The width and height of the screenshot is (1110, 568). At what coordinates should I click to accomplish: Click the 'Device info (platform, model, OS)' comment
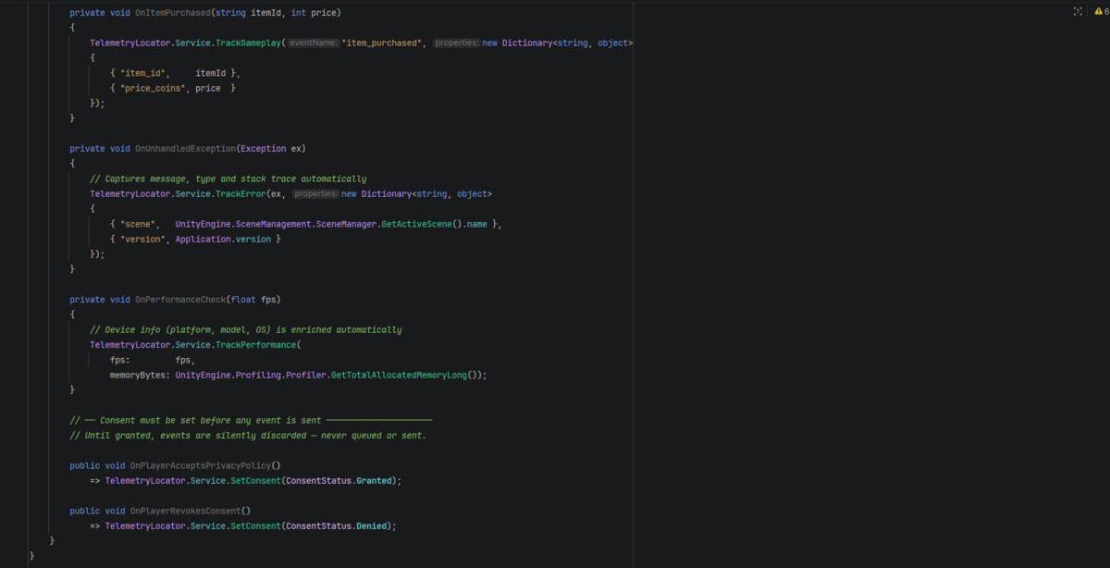[245, 329]
